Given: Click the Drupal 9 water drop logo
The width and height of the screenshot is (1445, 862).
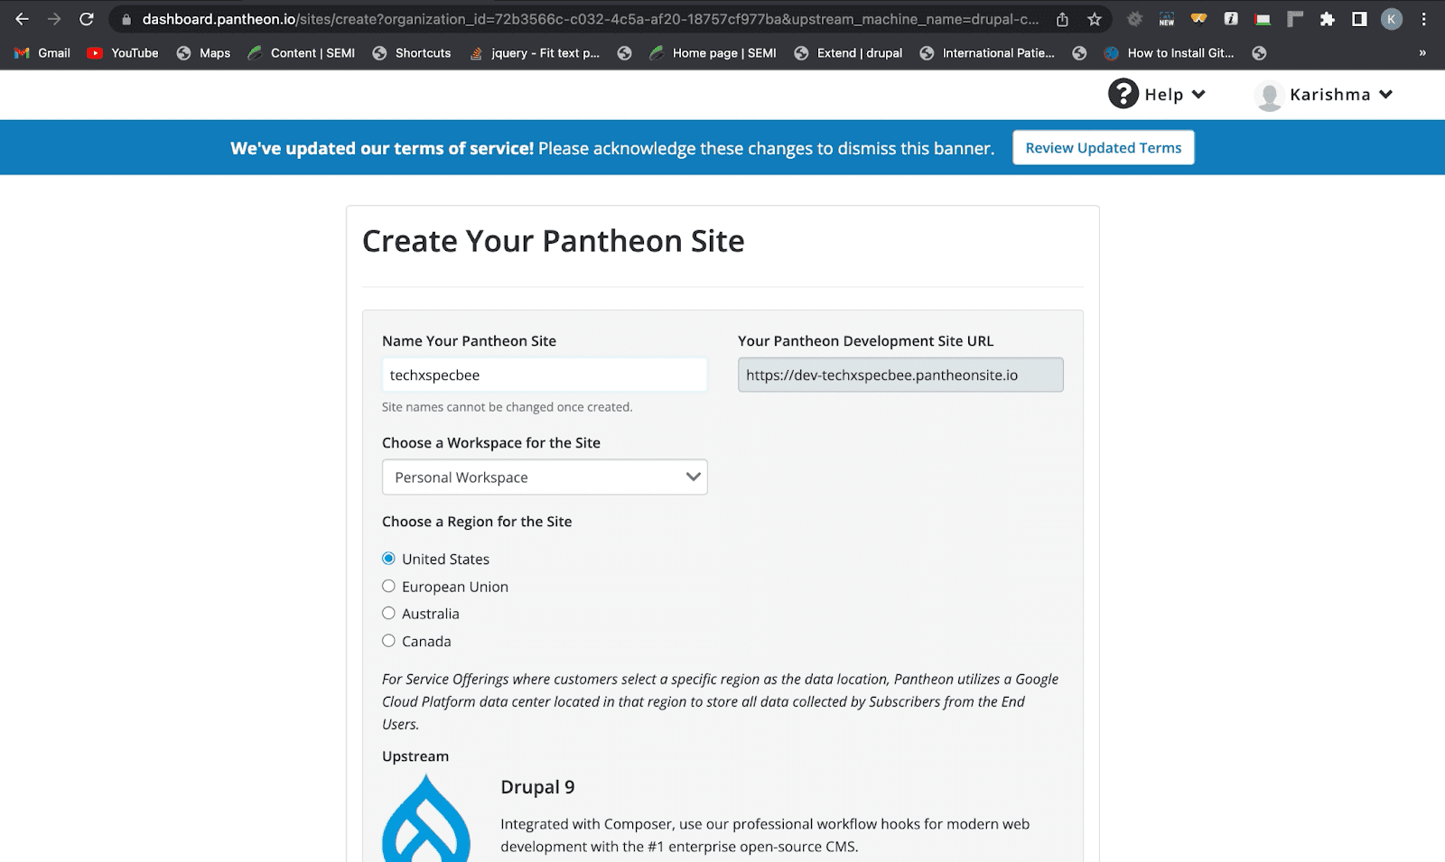Looking at the screenshot, I should pos(426,819).
